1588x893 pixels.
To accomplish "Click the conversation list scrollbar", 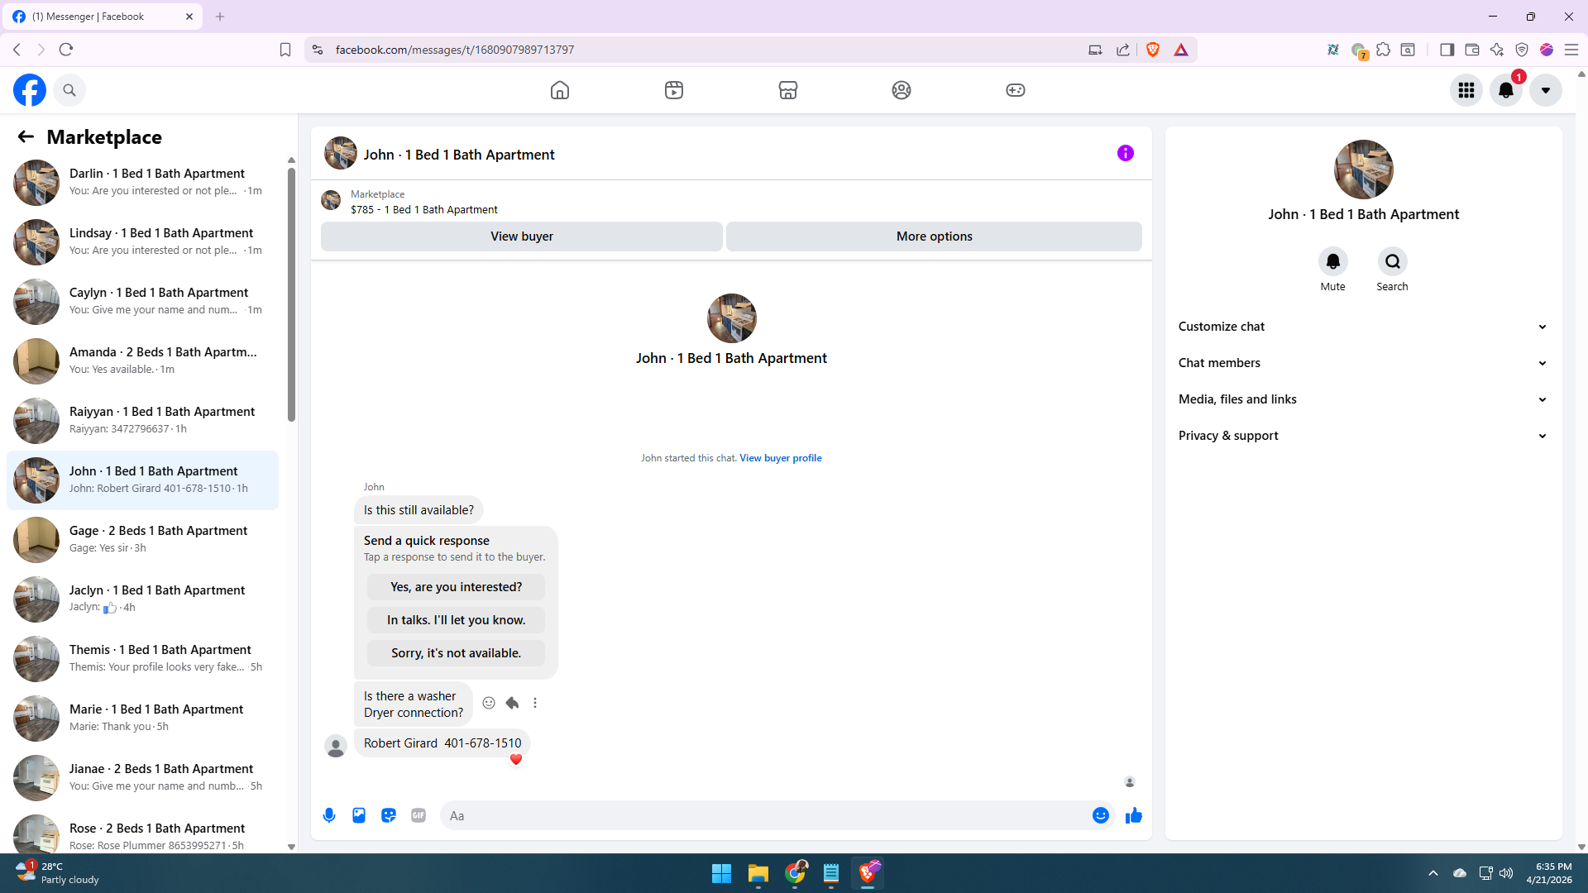I will [291, 294].
